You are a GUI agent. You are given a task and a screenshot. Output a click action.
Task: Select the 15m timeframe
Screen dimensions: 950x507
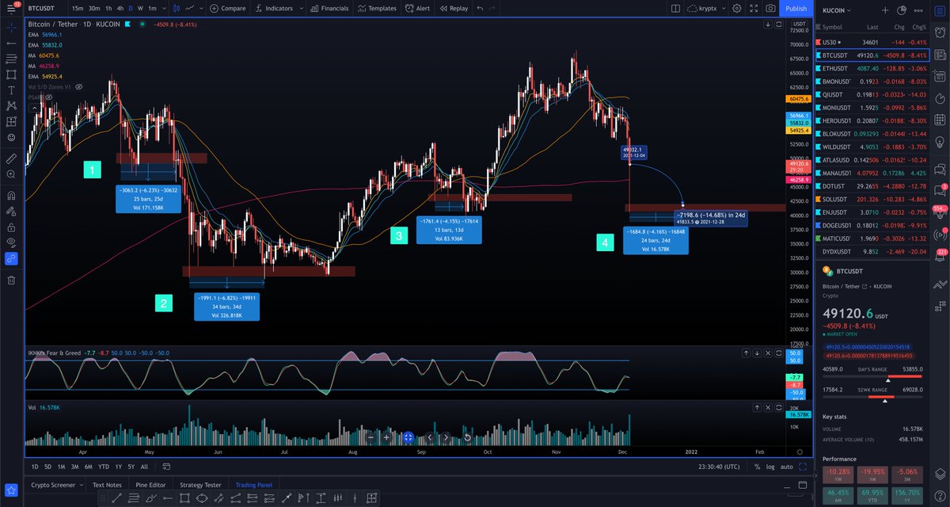coord(78,9)
